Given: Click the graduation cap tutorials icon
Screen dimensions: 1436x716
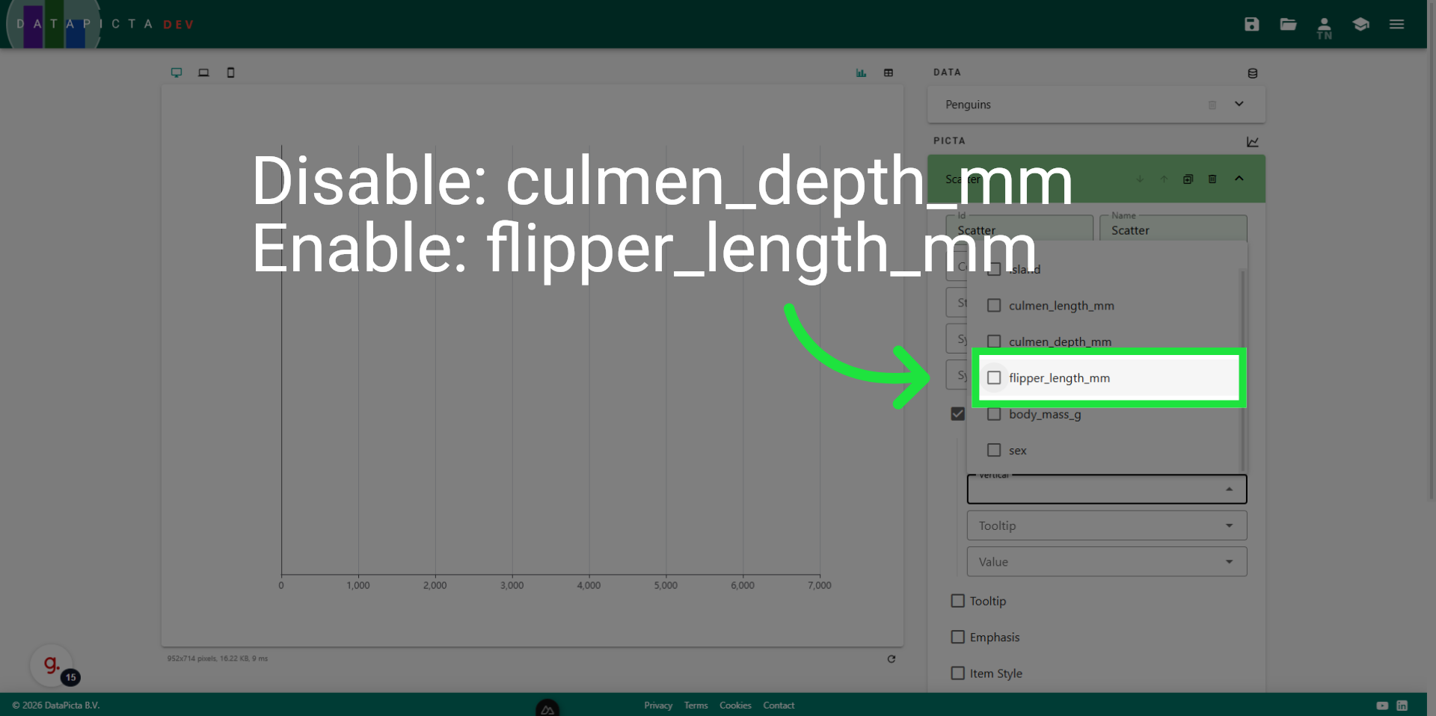Looking at the screenshot, I should (1360, 25).
